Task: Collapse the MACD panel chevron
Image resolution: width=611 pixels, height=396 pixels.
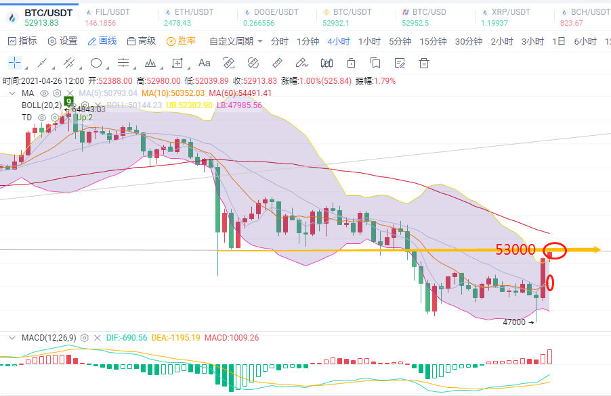Action: 12,337
